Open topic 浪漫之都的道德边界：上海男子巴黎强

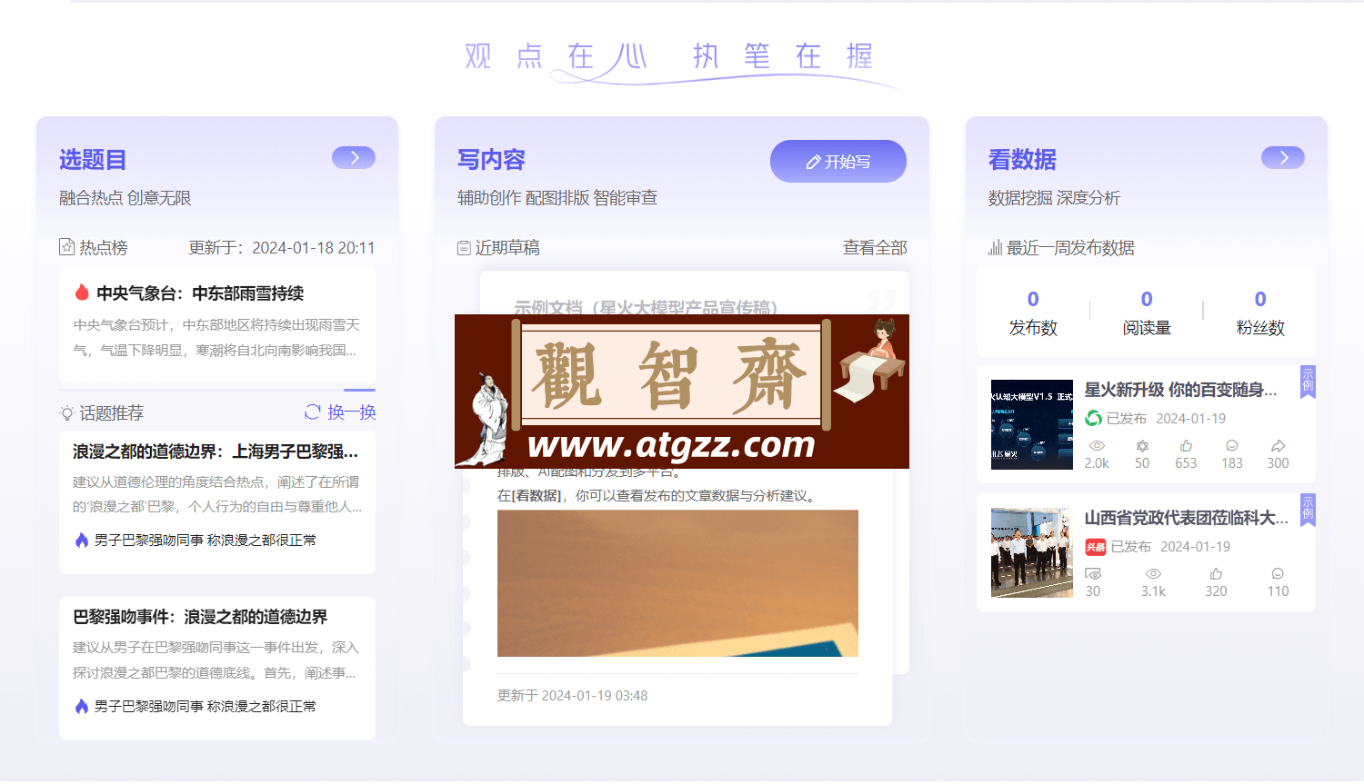coord(216,452)
